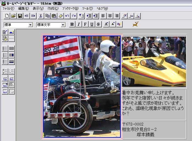Select the Cut scissors icon
The width and height of the screenshot is (192, 141).
pyautogui.click(x=41, y=16)
